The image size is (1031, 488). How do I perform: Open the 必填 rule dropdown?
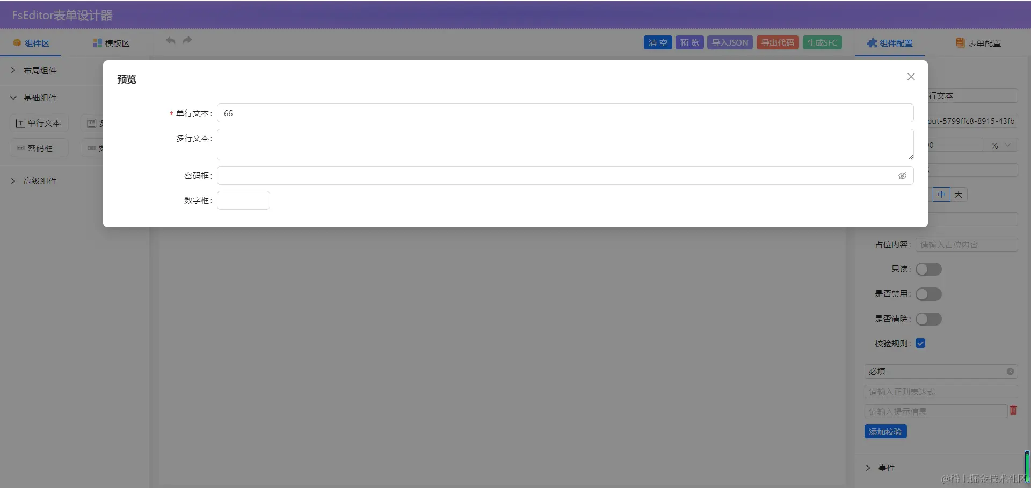pos(941,372)
